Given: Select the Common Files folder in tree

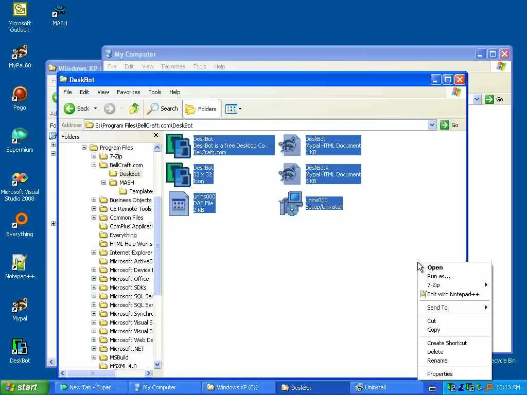Looking at the screenshot, I should pyautogui.click(x=121, y=218).
